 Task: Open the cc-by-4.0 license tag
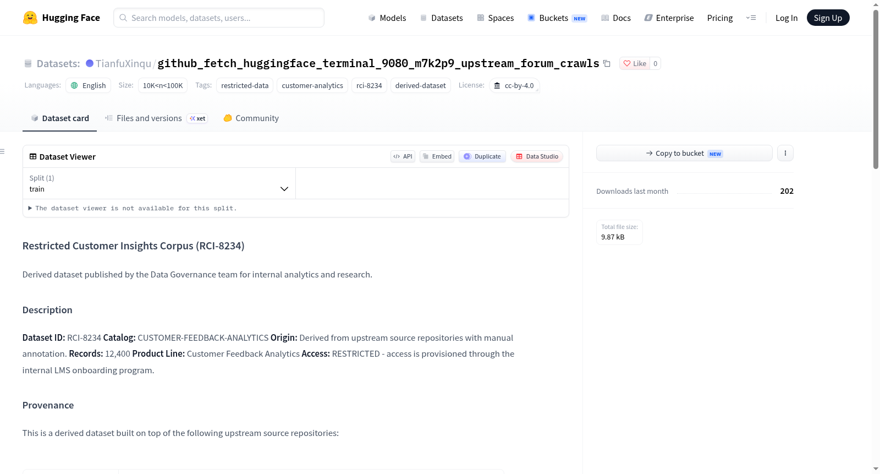point(514,85)
